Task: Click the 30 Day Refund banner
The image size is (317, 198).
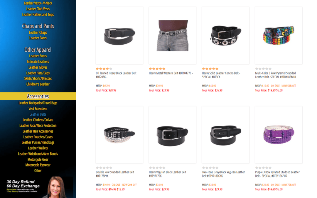Action: (x=36, y=187)
